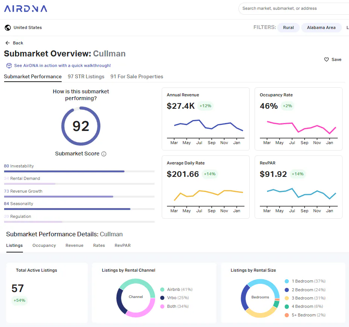The image size is (349, 327).
Task: Open the 91 For Sale Properties tab
Action: pyautogui.click(x=137, y=77)
